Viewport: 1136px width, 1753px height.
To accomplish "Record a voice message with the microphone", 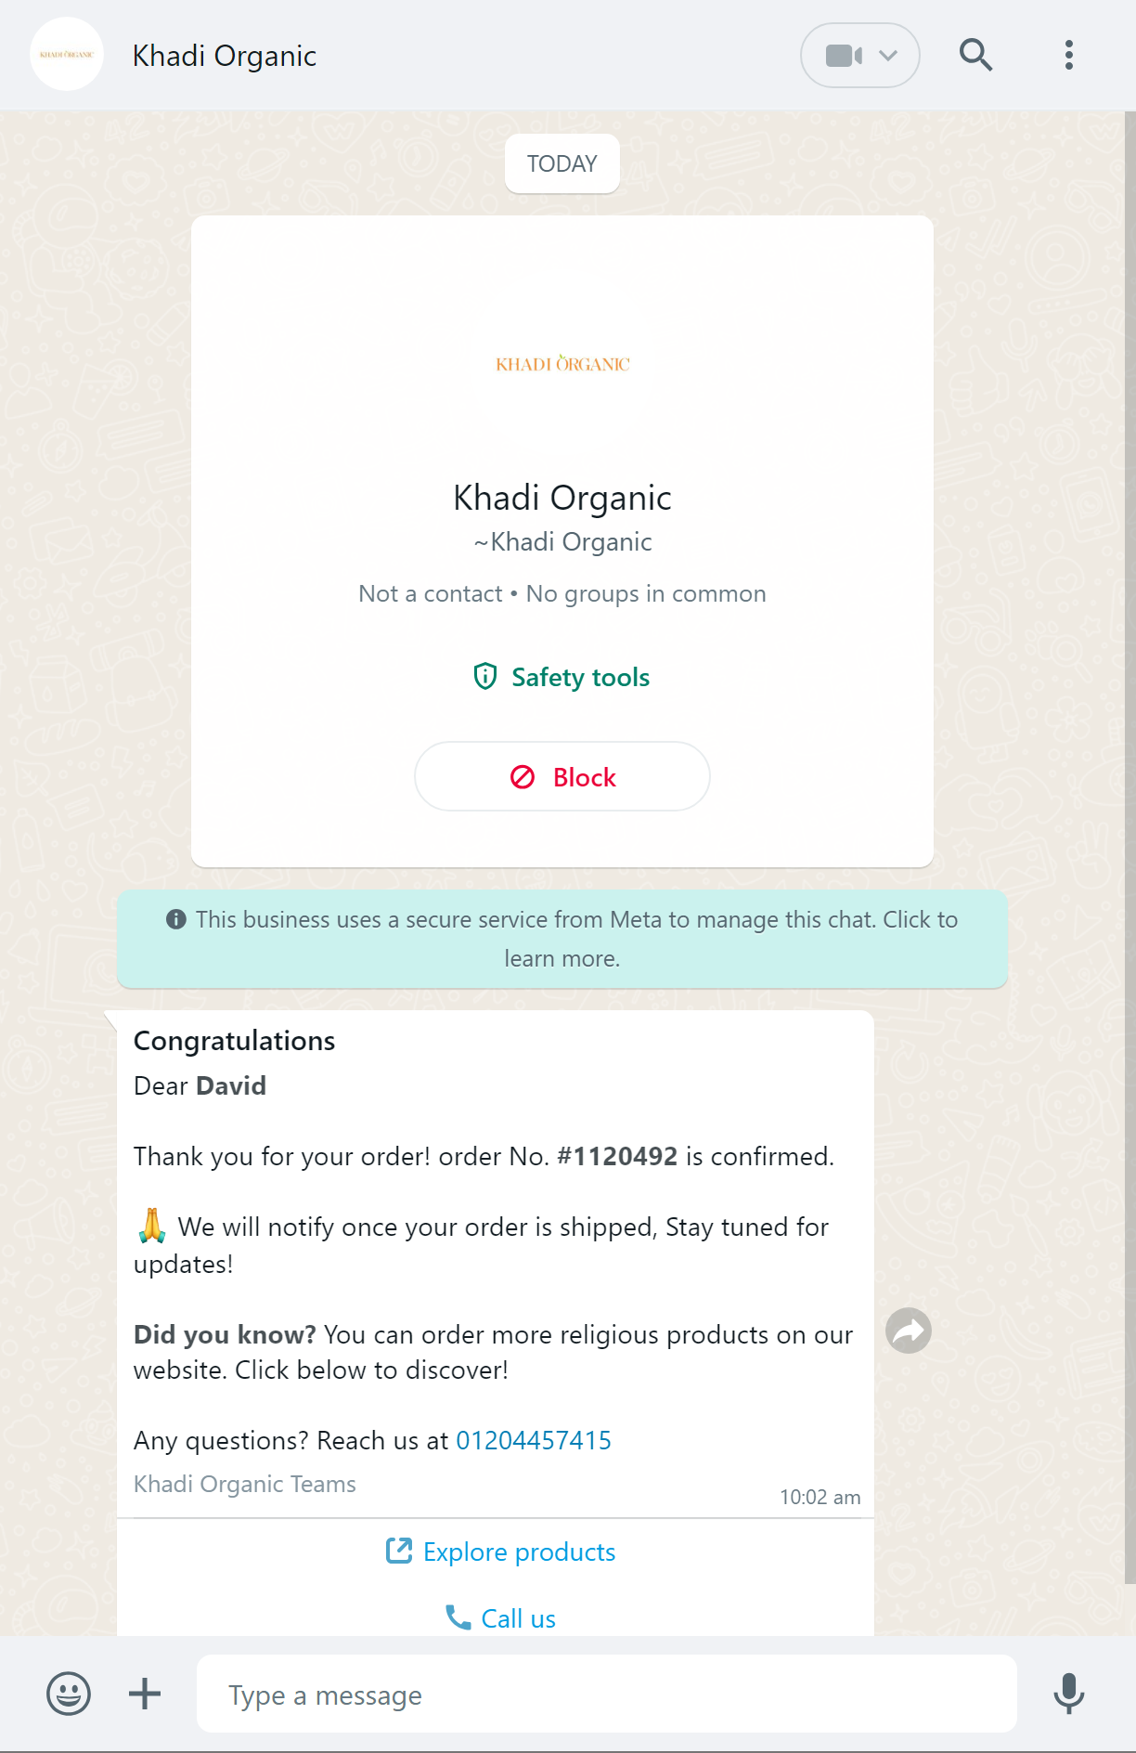I will [1069, 1694].
